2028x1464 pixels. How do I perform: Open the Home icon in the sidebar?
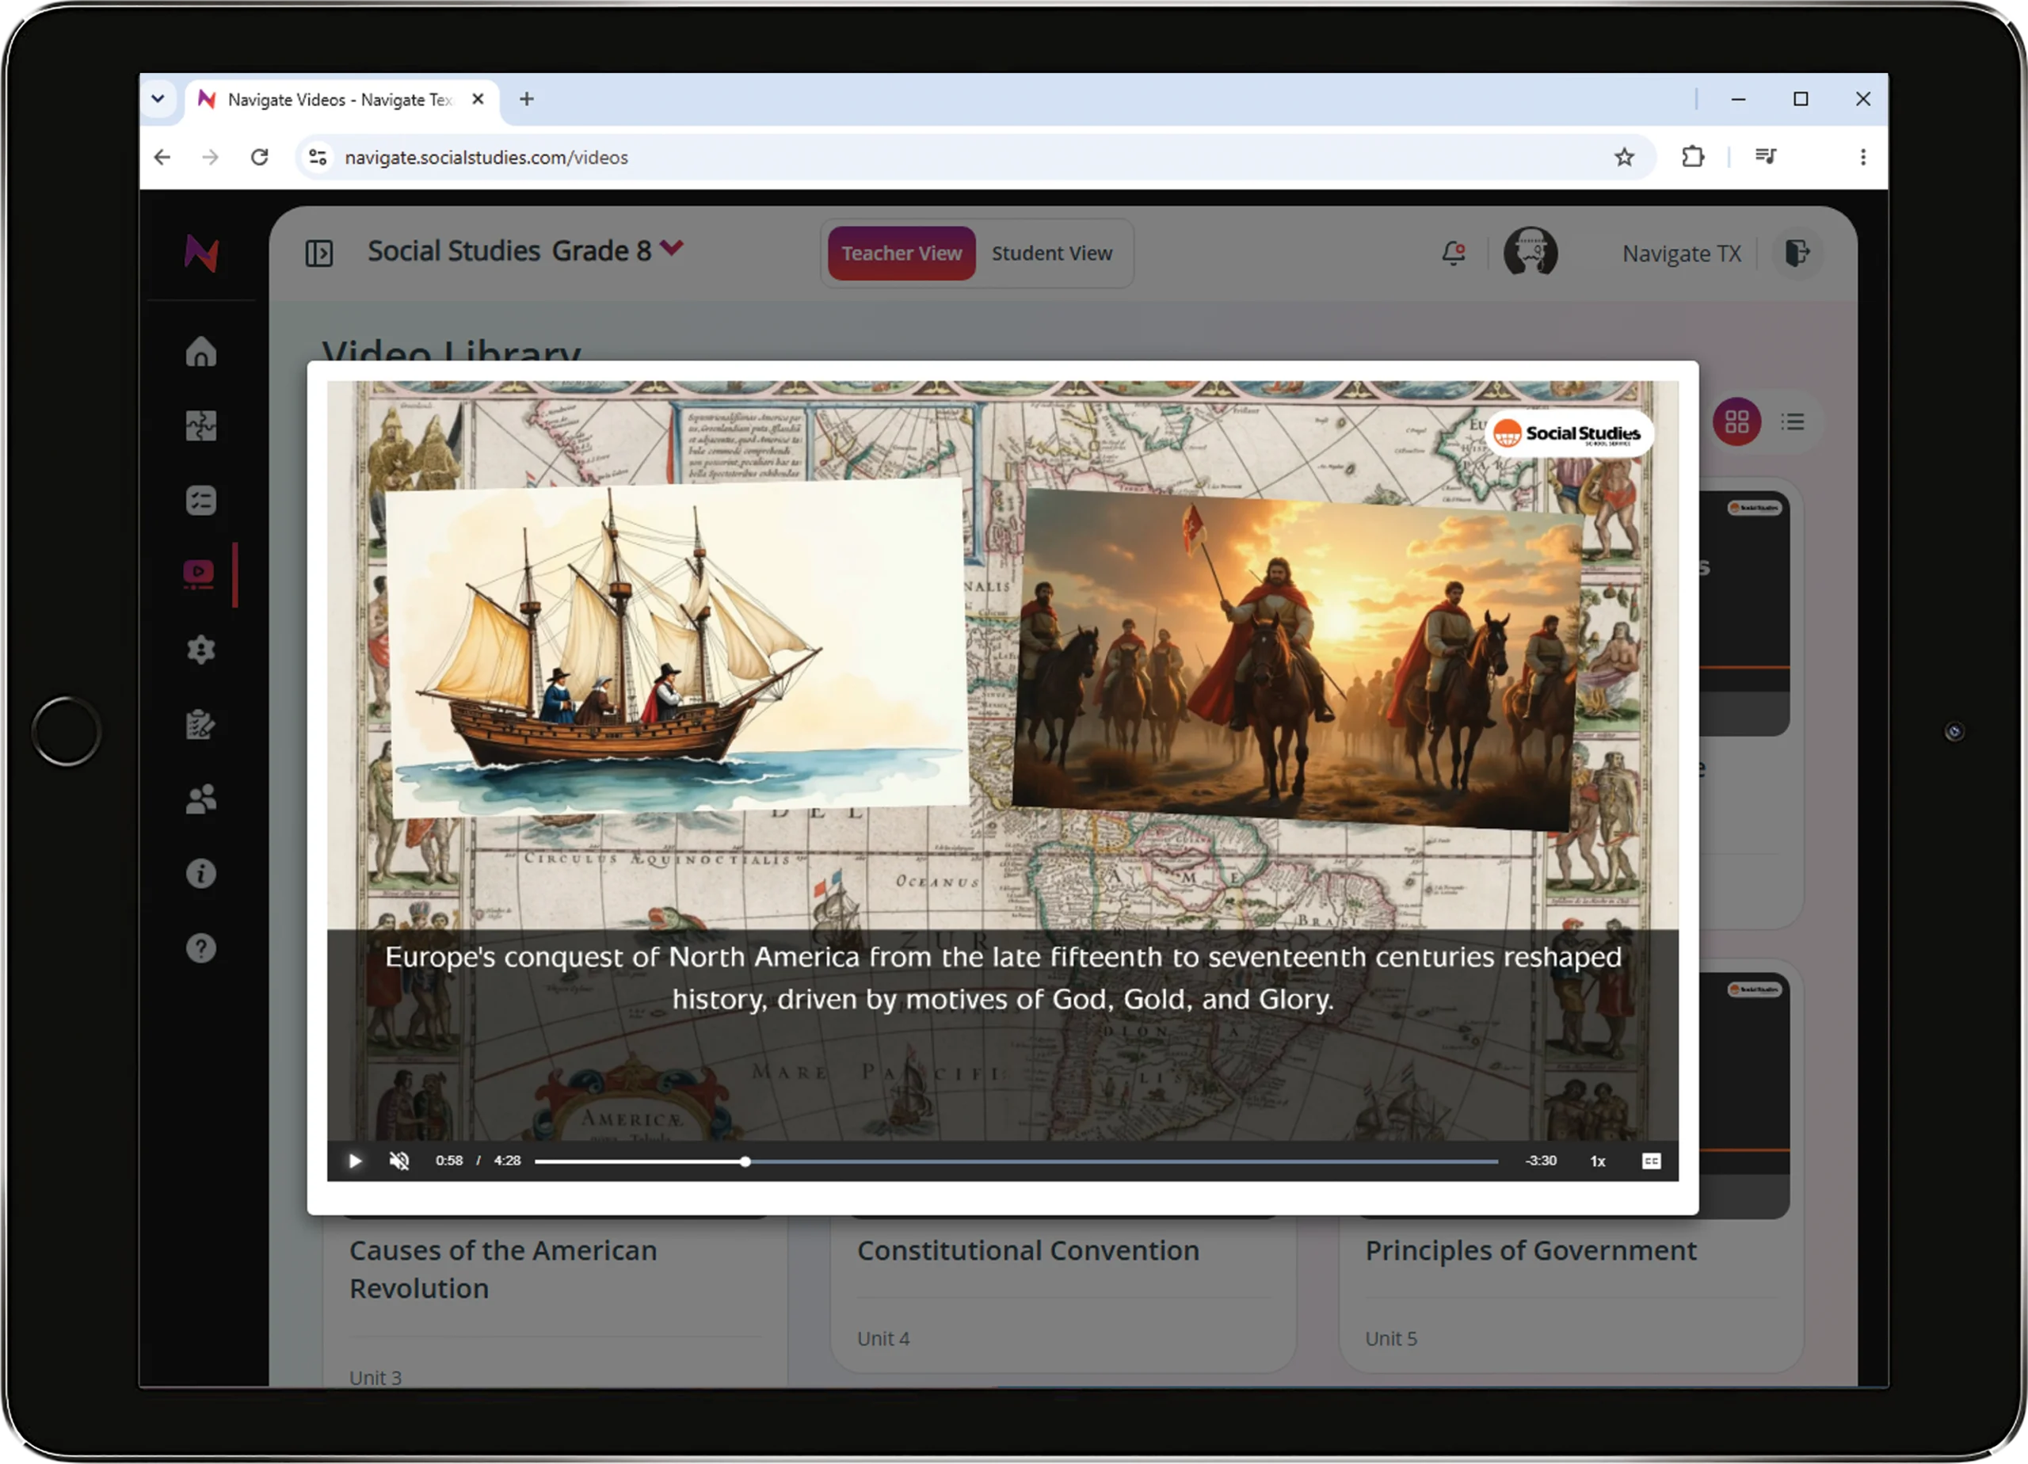(x=201, y=352)
